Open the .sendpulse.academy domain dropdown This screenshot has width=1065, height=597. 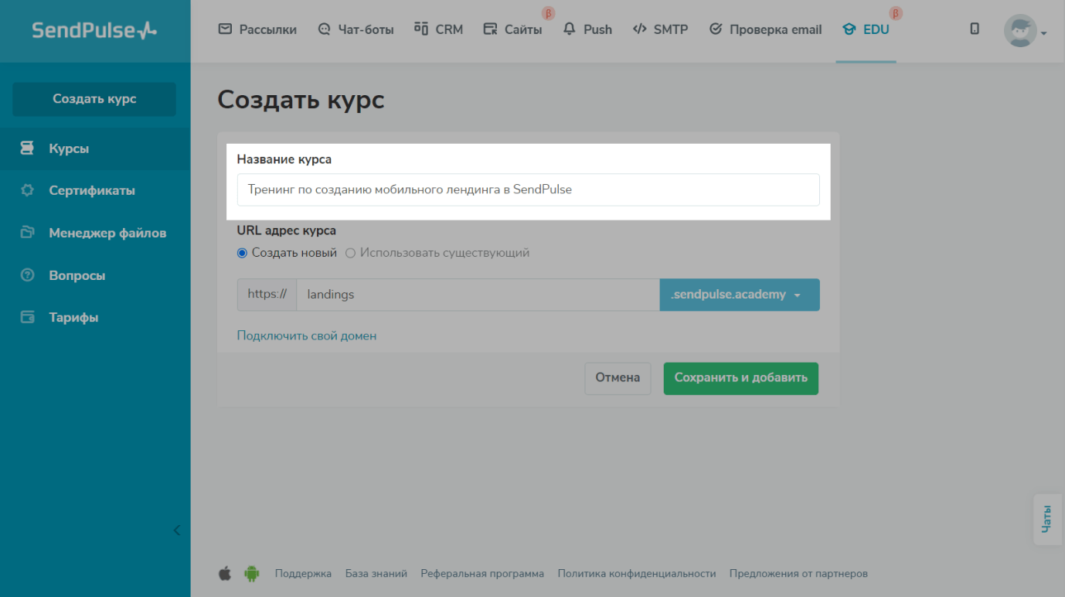[740, 295]
